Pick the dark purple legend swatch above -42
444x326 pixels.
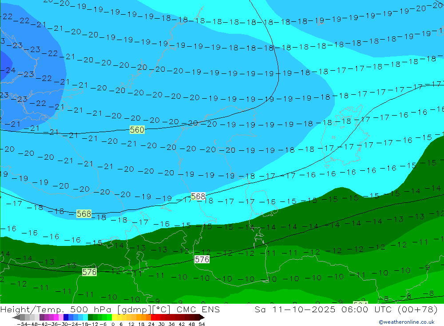click(42, 317)
